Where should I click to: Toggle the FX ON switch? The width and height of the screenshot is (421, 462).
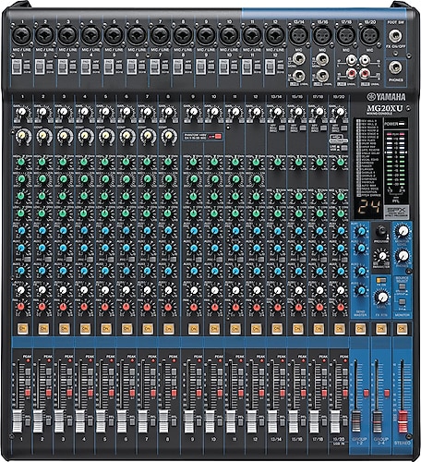coord(380,280)
